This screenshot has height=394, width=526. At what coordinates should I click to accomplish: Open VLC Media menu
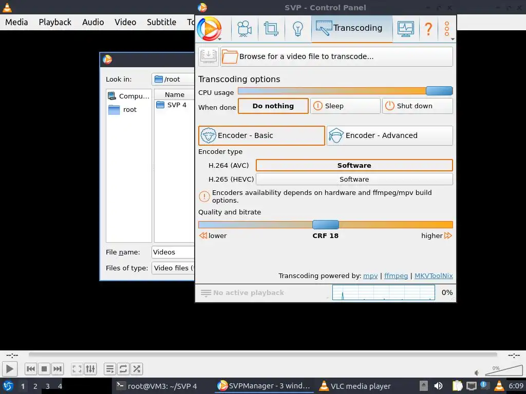[16, 22]
